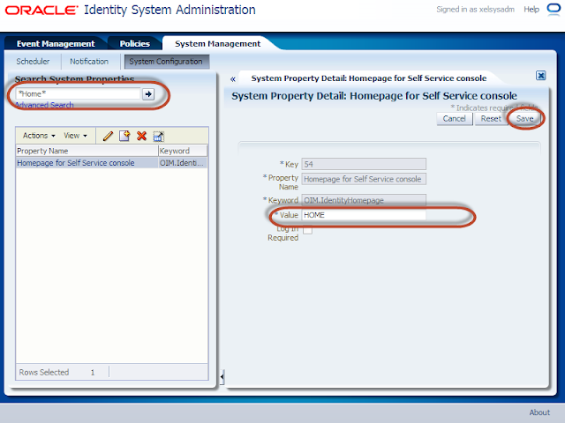The image size is (565, 423).
Task: Click the Keyword field OIM.IdentityHomepage
Action: click(x=364, y=200)
